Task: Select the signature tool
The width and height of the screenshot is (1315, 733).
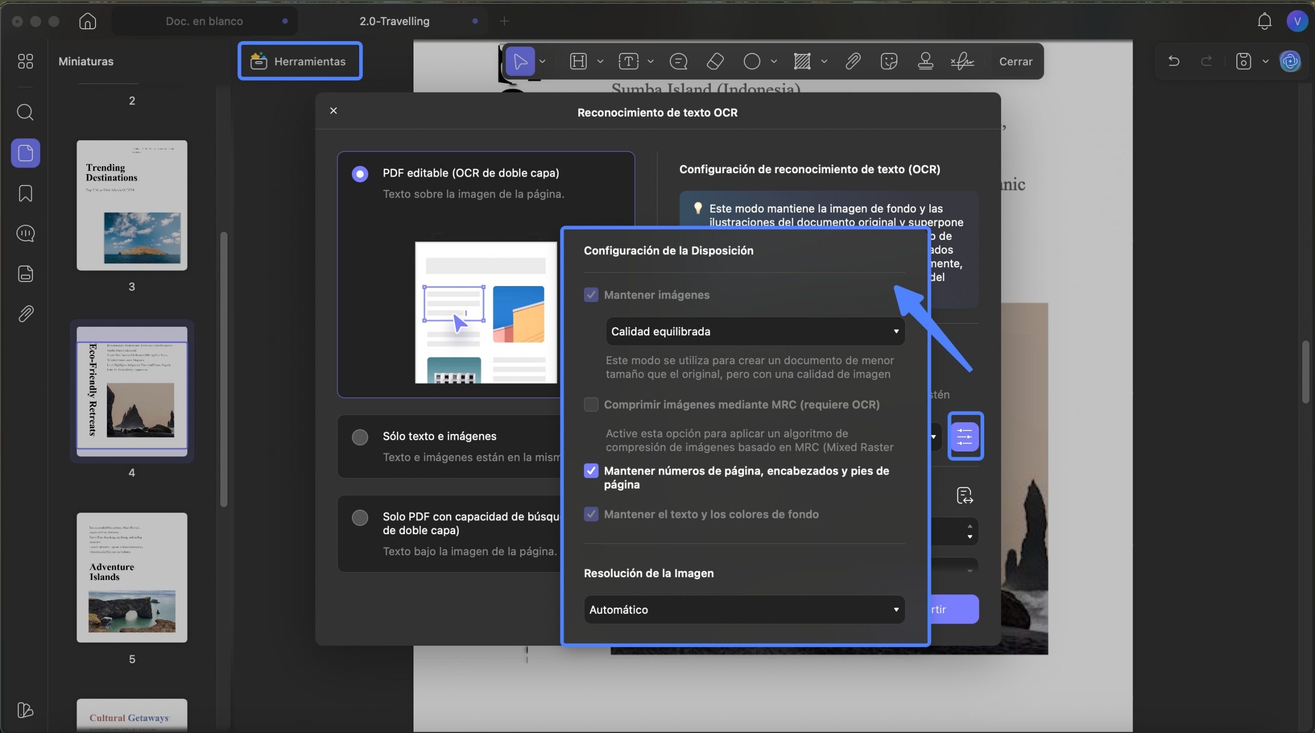Action: coord(962,61)
